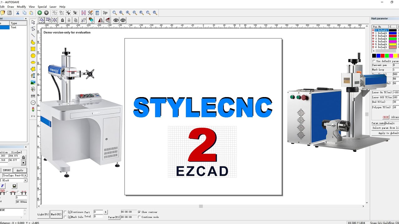Toggle the size aspect lock icon
The width and height of the screenshot is (399, 224).
pos(23,158)
